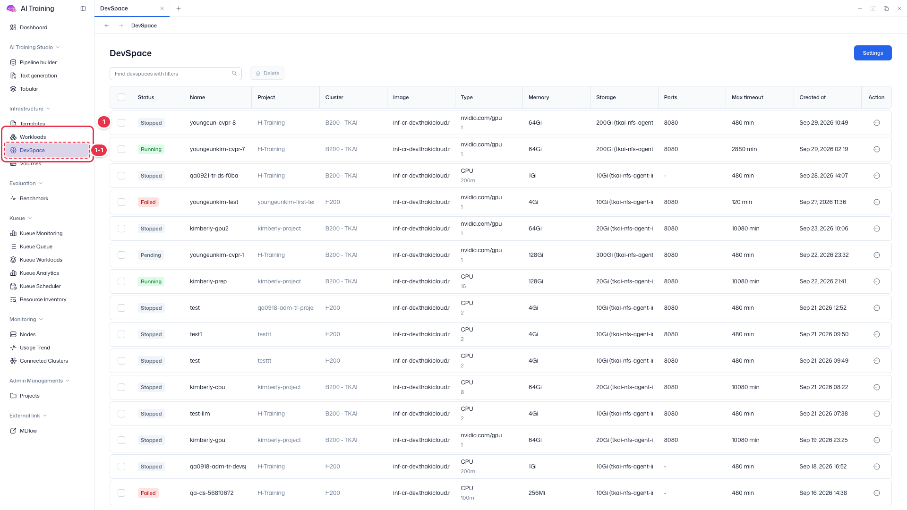Close the DevSpace tab
Viewport: 907px width, 510px height.
162,8
